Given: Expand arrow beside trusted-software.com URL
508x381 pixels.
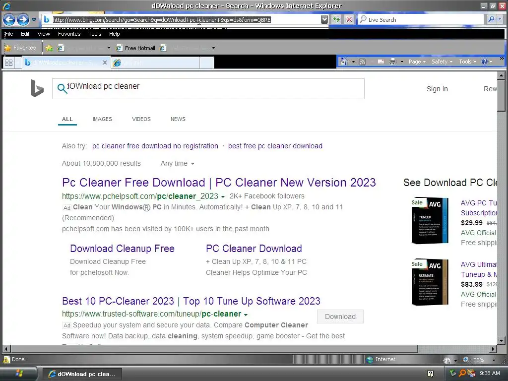Looking at the screenshot, I should pos(246,315).
